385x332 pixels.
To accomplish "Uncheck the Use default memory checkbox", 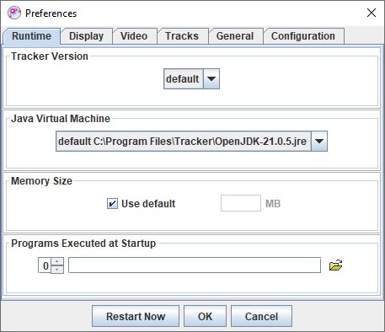I will [112, 204].
